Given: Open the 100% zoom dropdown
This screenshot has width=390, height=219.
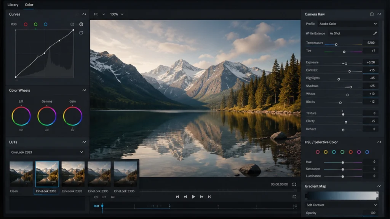Looking at the screenshot, I should pos(117,14).
